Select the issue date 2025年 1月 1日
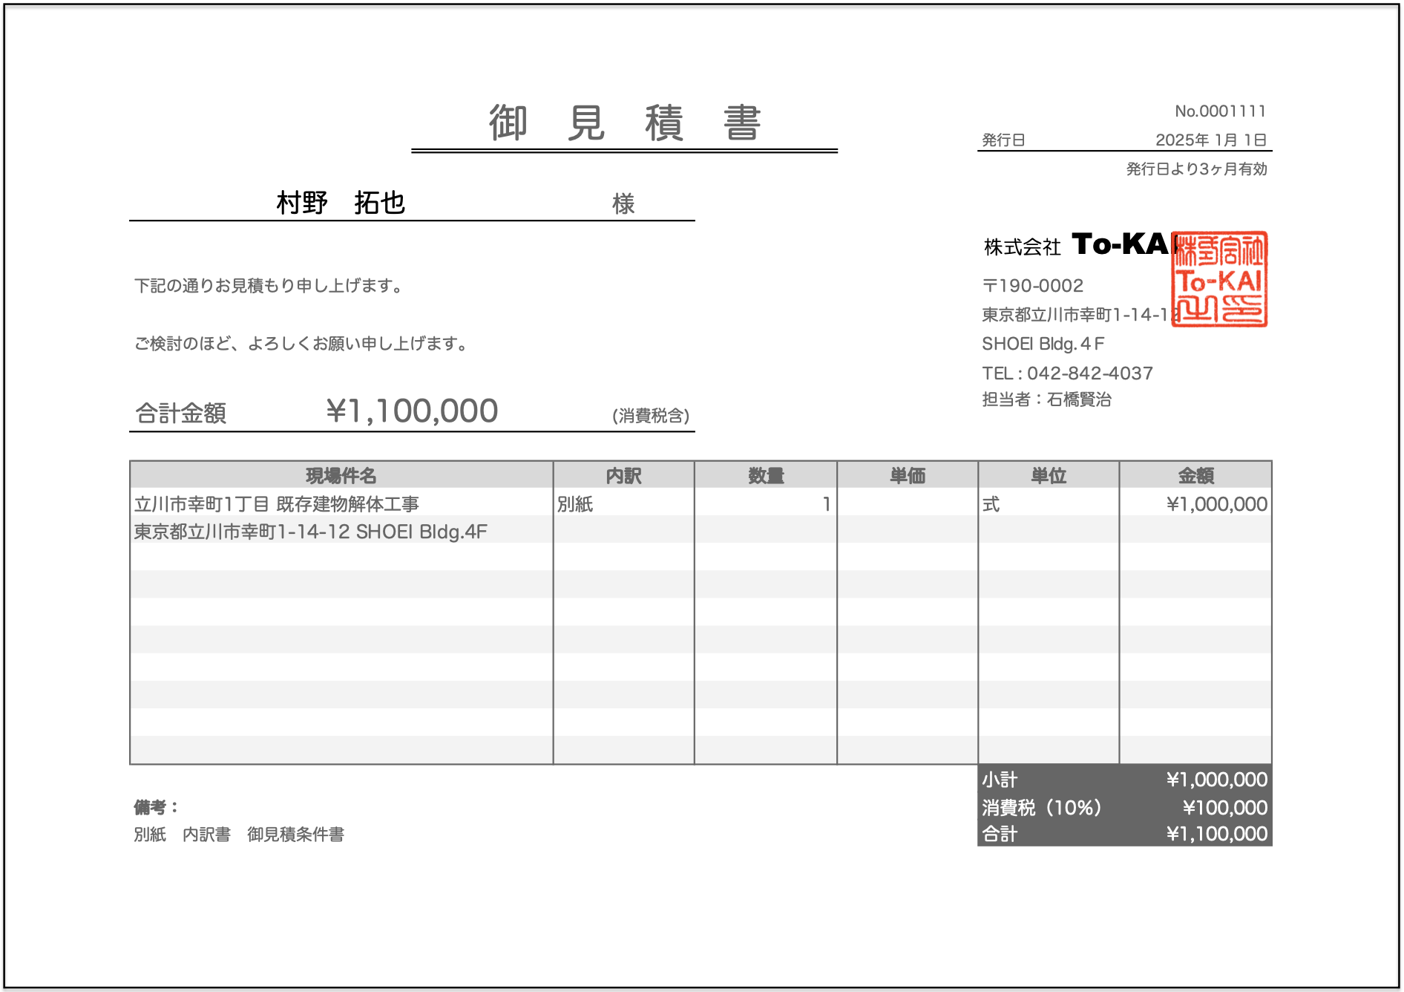 tap(1210, 140)
